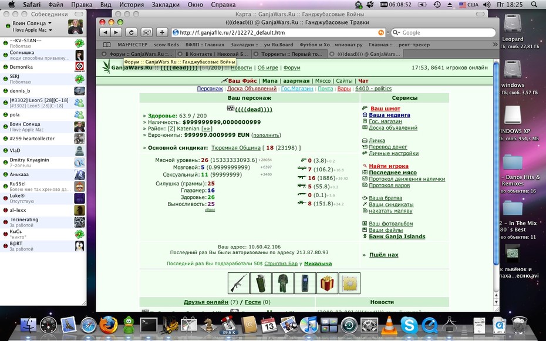Click the Стриптиз Бар link
Screen dimensions: 546x341
pyautogui.click(x=281, y=264)
